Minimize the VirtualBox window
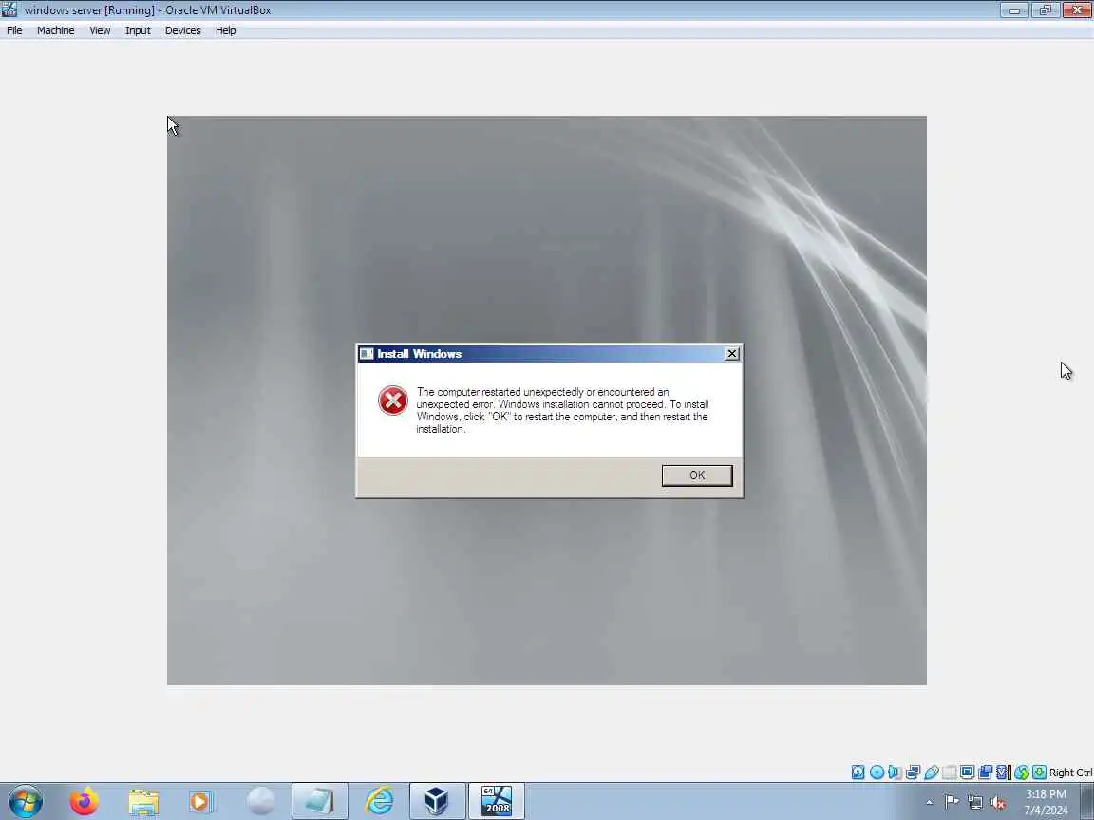The height and width of the screenshot is (820, 1094). 1014,9
